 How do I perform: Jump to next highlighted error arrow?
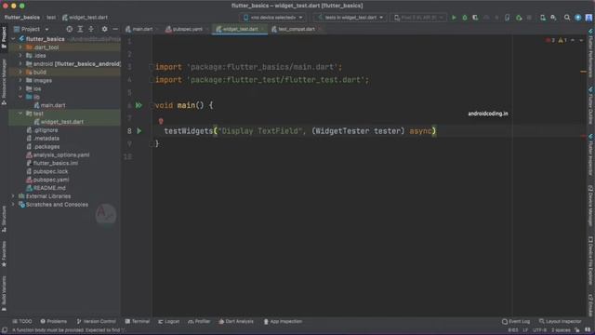click(581, 40)
